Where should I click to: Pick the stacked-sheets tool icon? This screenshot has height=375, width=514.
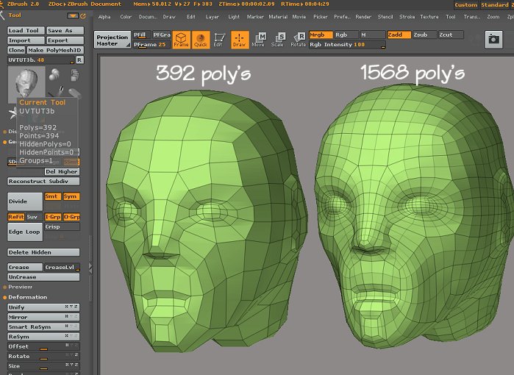point(75,75)
